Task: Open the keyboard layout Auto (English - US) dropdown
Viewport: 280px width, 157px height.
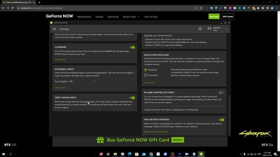Action: (x=75, y=82)
